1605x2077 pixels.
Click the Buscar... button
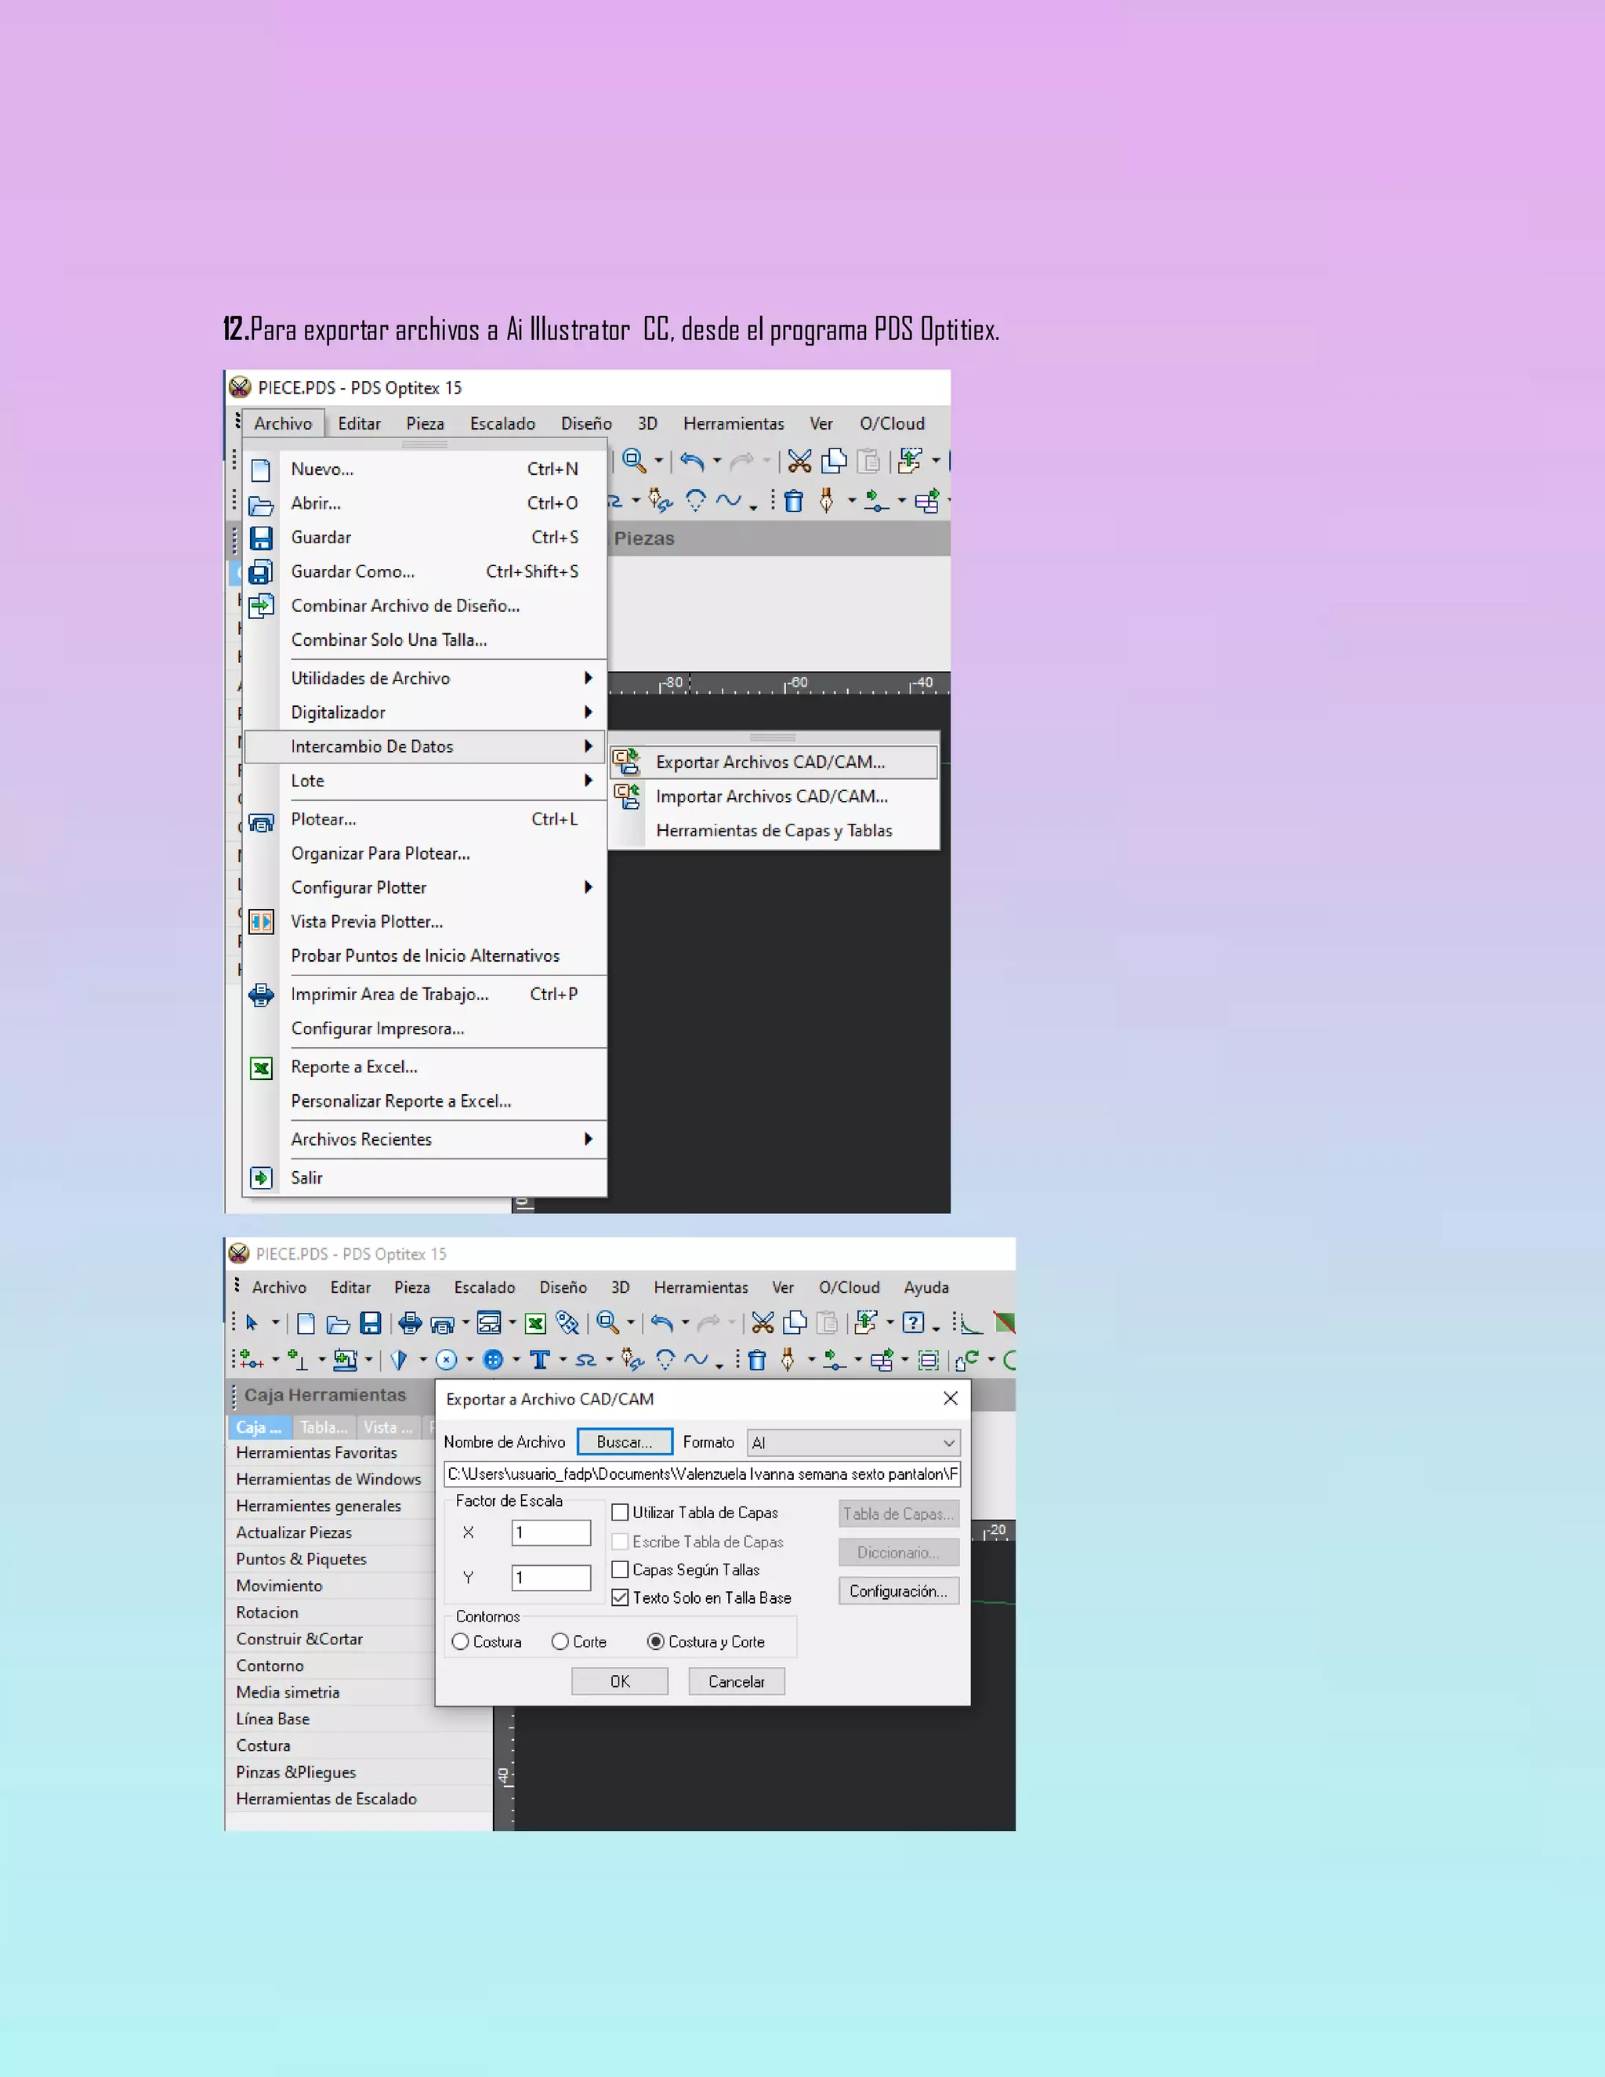(x=625, y=1441)
